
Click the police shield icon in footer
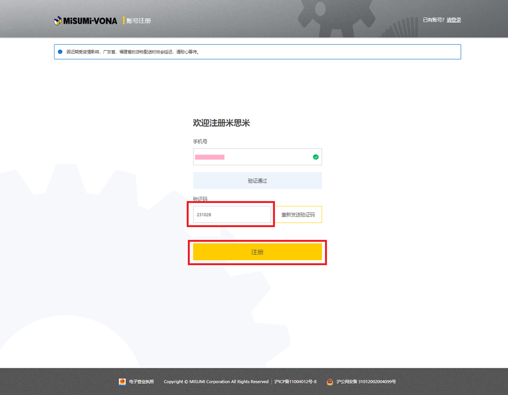330,382
